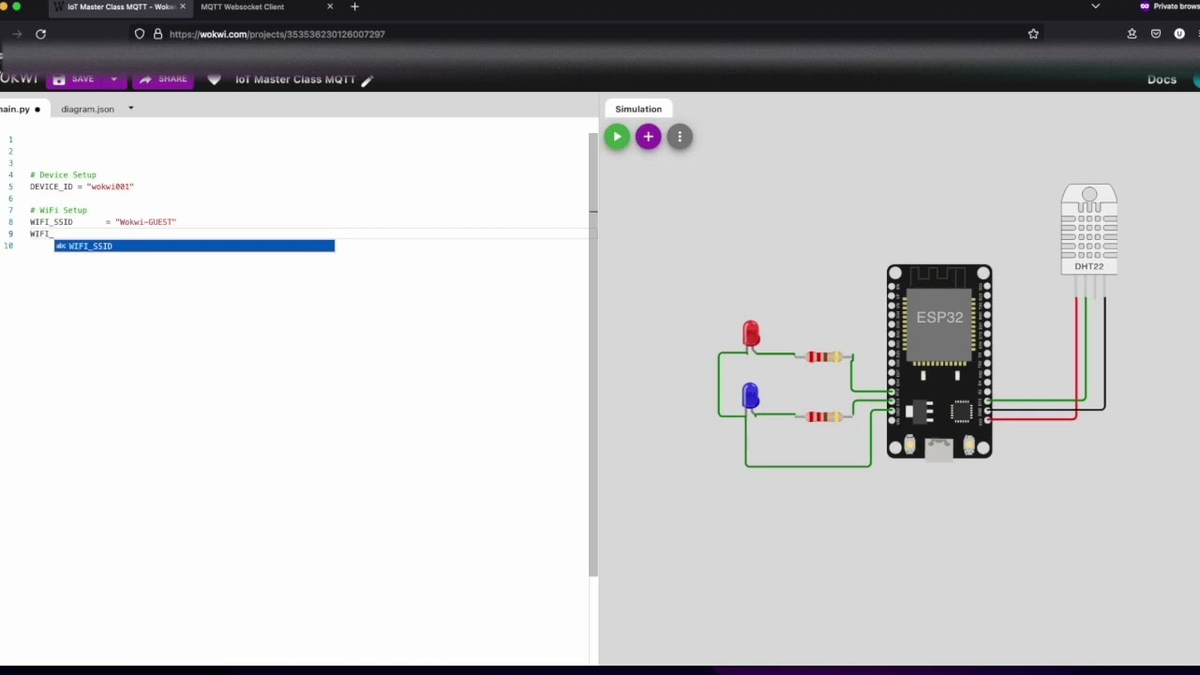The image size is (1200, 675).
Task: Click the shield tracking protection icon
Action: pyautogui.click(x=140, y=34)
